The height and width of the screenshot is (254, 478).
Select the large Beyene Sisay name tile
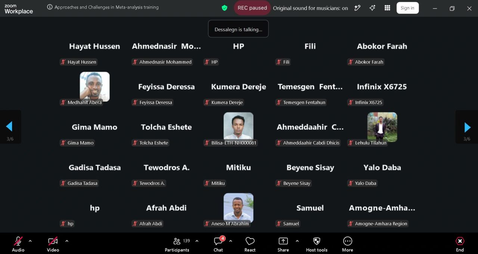coord(310,168)
